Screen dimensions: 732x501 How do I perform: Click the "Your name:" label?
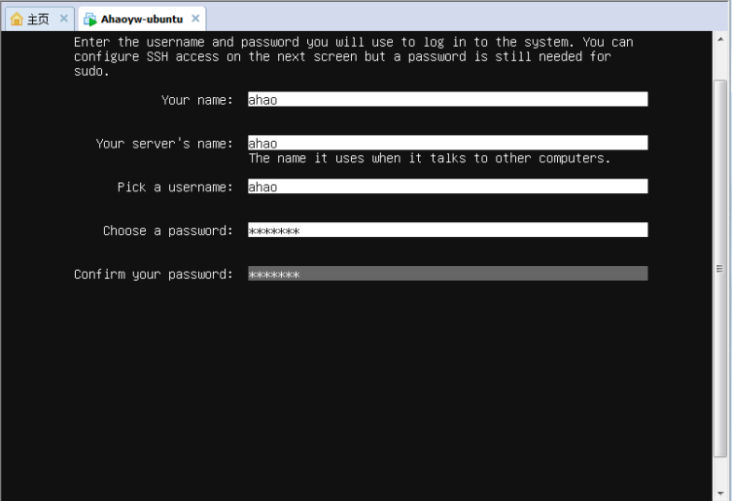point(197,100)
